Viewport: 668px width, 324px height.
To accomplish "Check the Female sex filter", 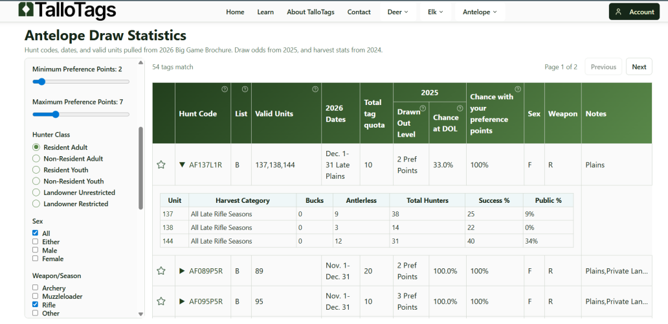I will pos(36,259).
